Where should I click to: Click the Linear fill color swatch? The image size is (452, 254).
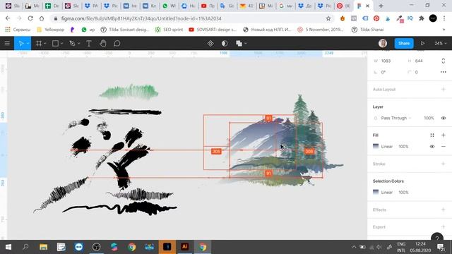[x=376, y=146]
